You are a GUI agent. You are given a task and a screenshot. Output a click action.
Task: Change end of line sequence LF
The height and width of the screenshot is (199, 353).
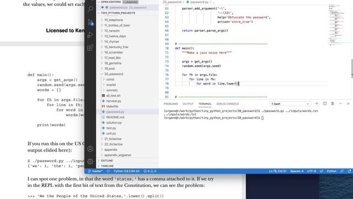tap(321, 171)
